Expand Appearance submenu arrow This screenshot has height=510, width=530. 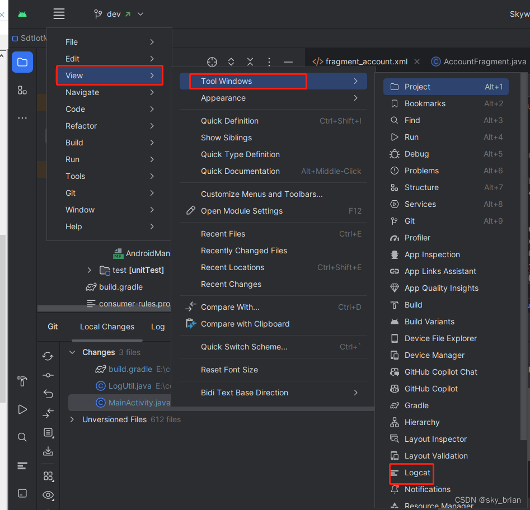point(355,98)
